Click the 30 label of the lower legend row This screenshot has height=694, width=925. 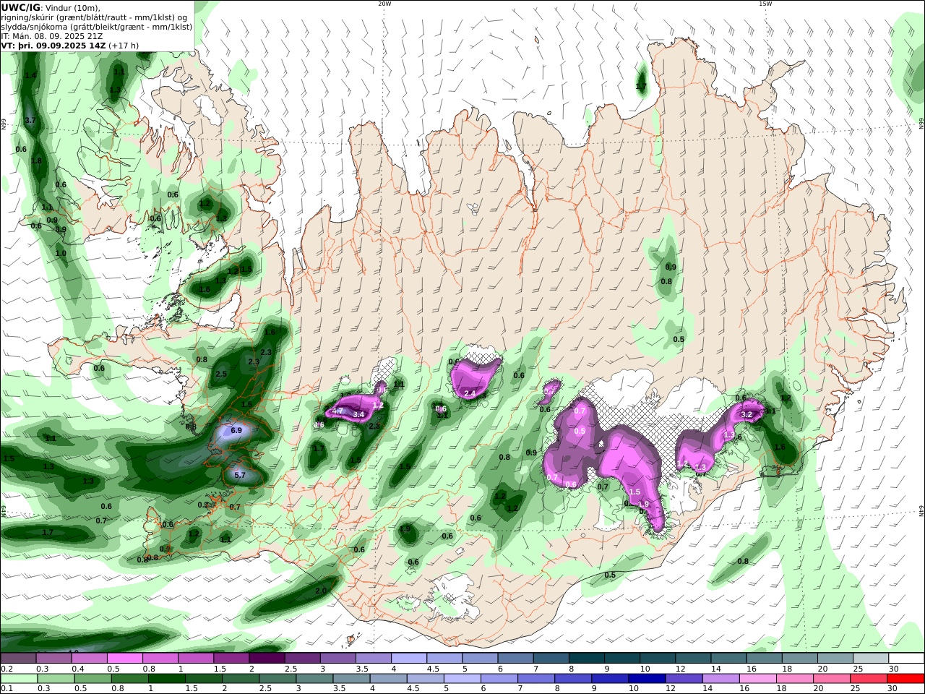(x=893, y=689)
